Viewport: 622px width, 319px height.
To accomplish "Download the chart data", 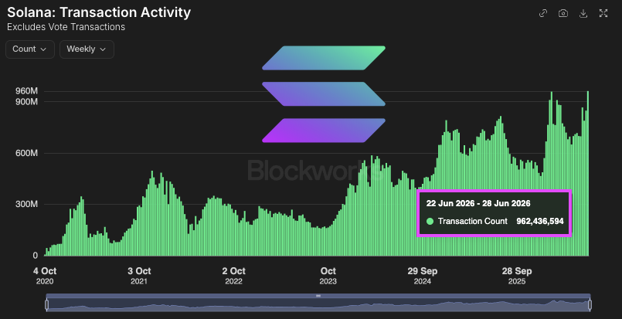I will coord(583,13).
